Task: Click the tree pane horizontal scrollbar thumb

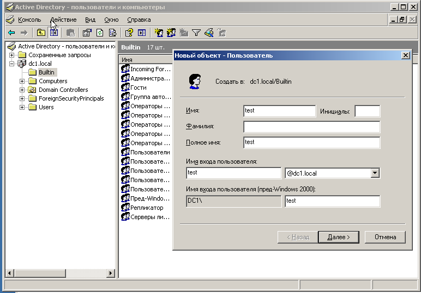Action: click(40, 273)
